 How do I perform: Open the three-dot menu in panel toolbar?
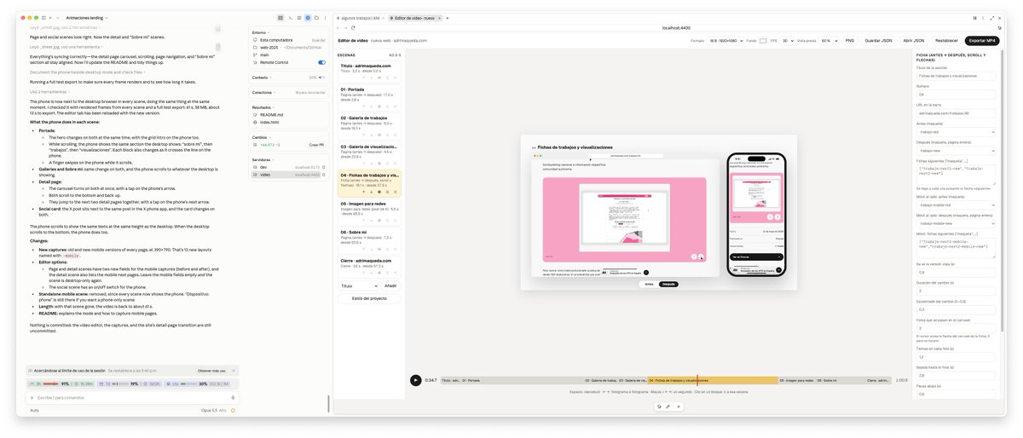(x=325, y=18)
